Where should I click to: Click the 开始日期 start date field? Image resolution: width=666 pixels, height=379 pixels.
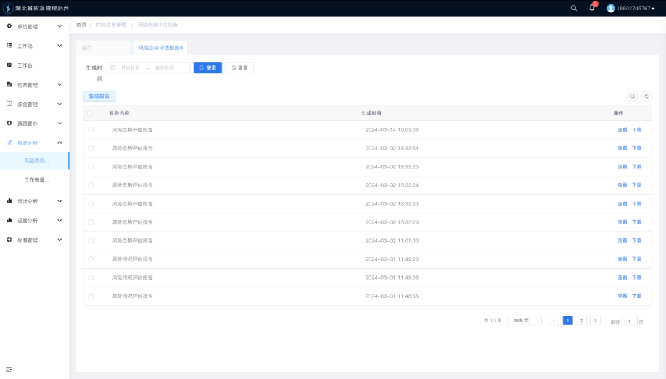[x=130, y=68]
